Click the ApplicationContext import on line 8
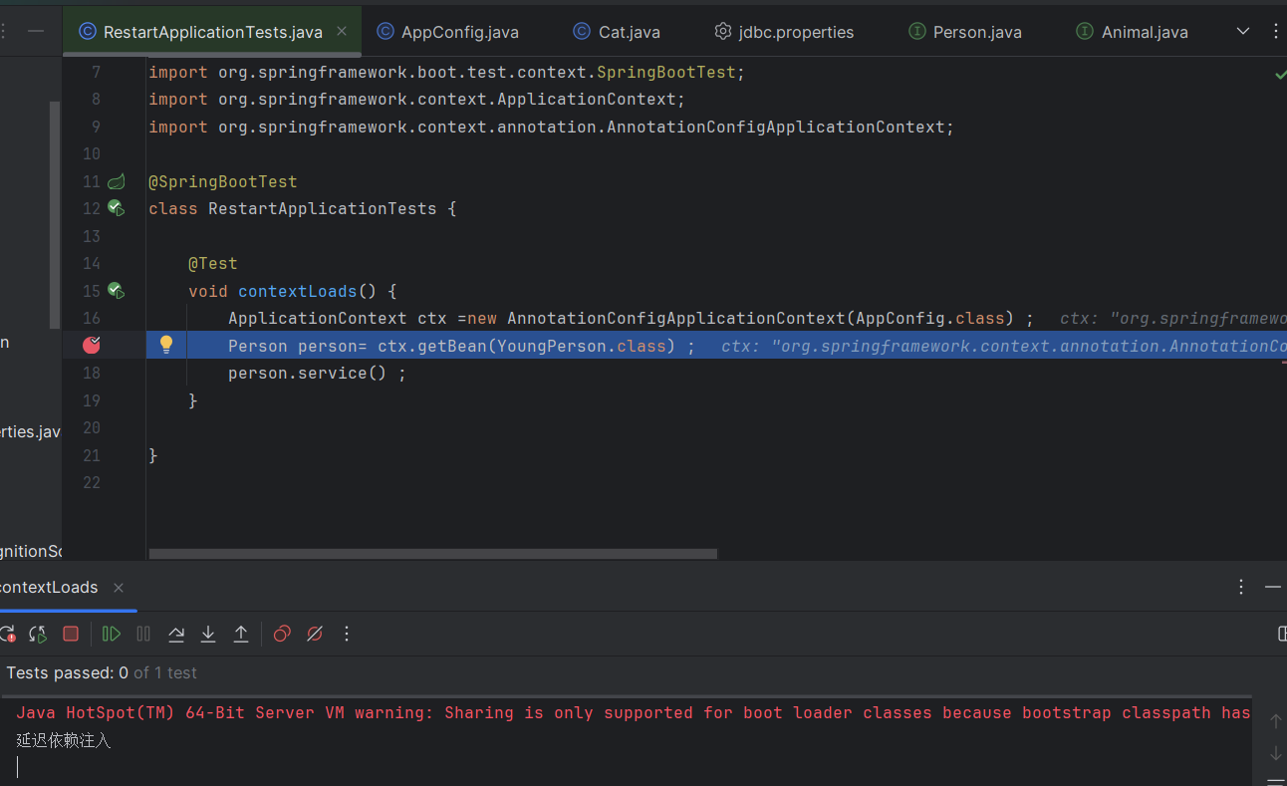 pyautogui.click(x=417, y=100)
